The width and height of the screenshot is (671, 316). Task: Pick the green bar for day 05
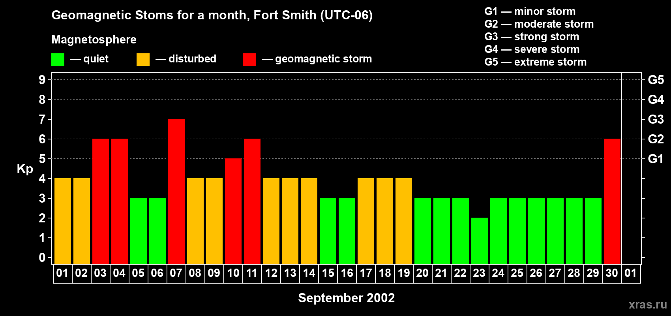pos(139,231)
